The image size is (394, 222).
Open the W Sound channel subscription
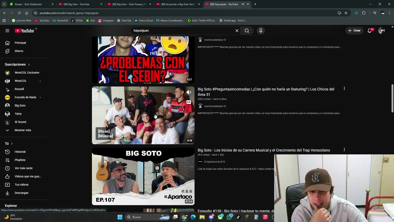tap(20, 122)
